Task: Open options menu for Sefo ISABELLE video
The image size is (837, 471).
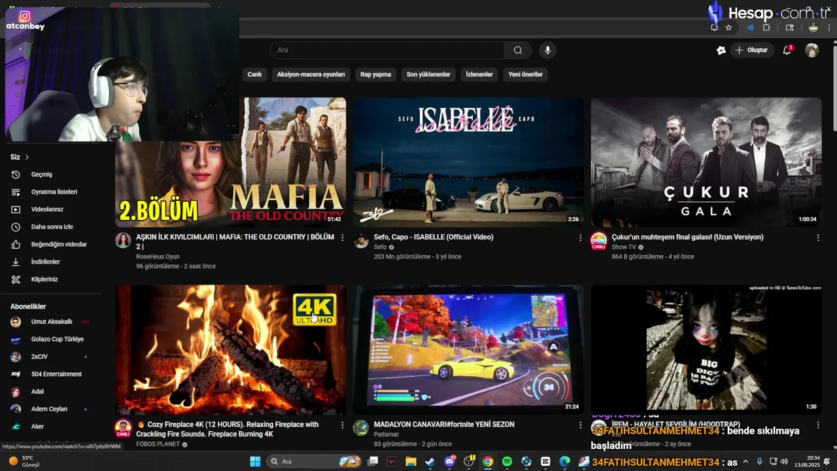Action: 580,238
